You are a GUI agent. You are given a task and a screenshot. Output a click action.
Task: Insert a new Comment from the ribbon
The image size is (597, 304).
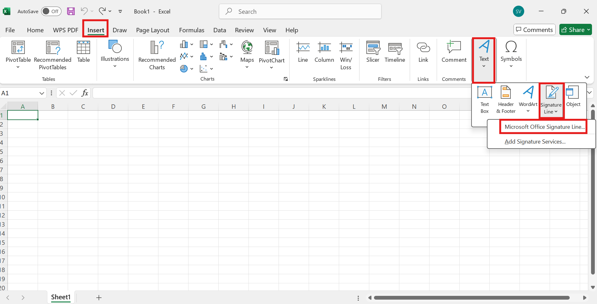point(454,52)
